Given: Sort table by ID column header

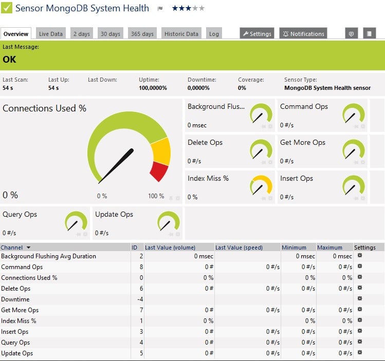Looking at the screenshot, I should point(135,248).
